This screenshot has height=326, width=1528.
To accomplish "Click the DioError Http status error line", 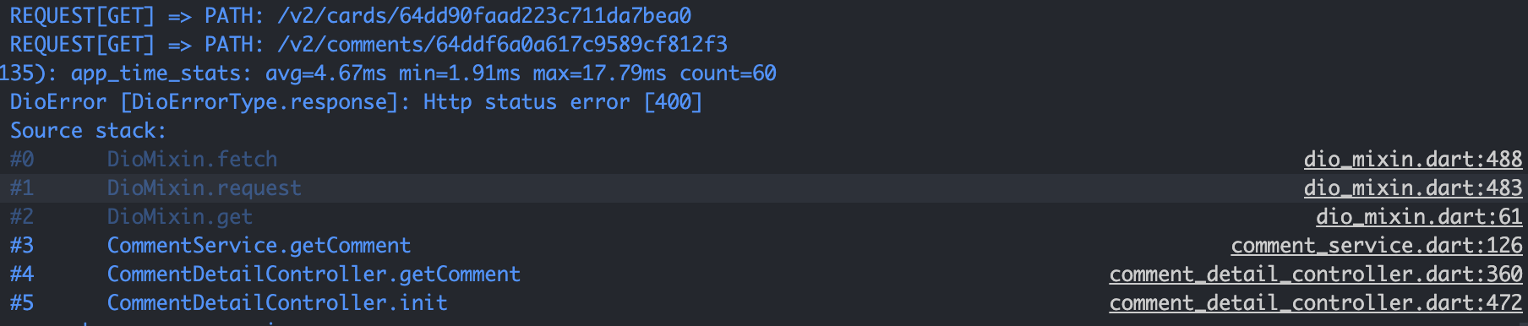I will [x=356, y=101].
